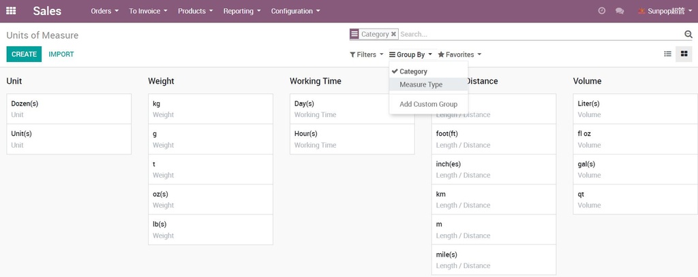The width and height of the screenshot is (698, 277).
Task: Open the oz(s) card
Action: pyautogui.click(x=211, y=199)
